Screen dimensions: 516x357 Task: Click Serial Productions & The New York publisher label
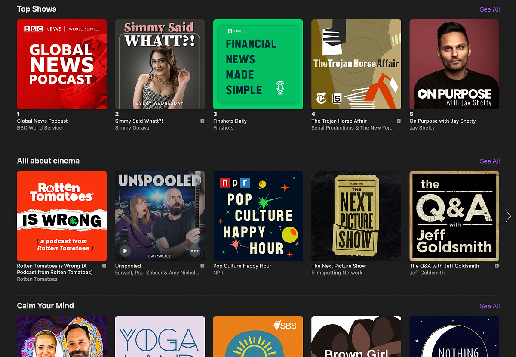[353, 128]
